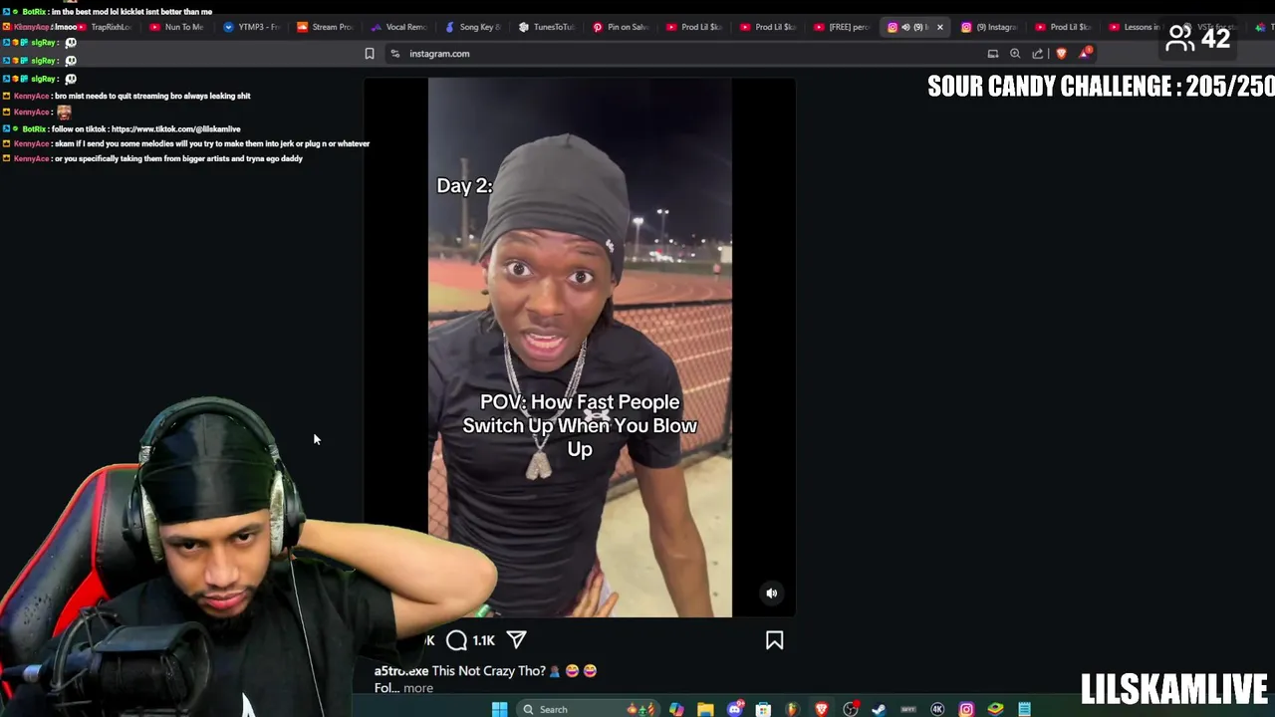Viewport: 1275px width, 717px height.
Task: Open the site settings icon in address bar
Action: coord(395,54)
